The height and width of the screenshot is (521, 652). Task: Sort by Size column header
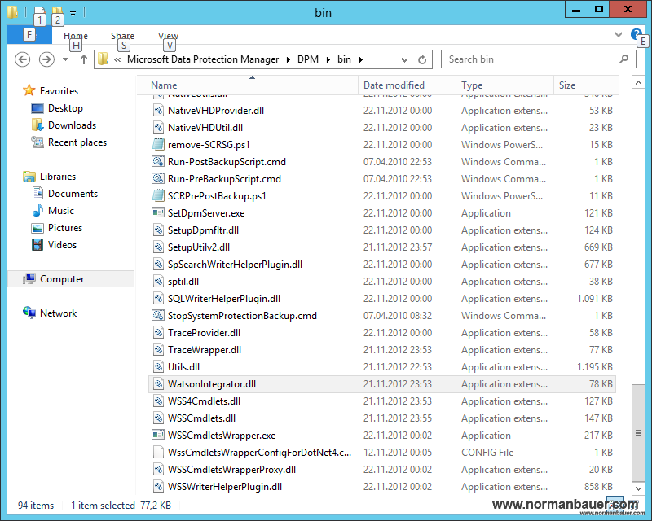click(586, 85)
